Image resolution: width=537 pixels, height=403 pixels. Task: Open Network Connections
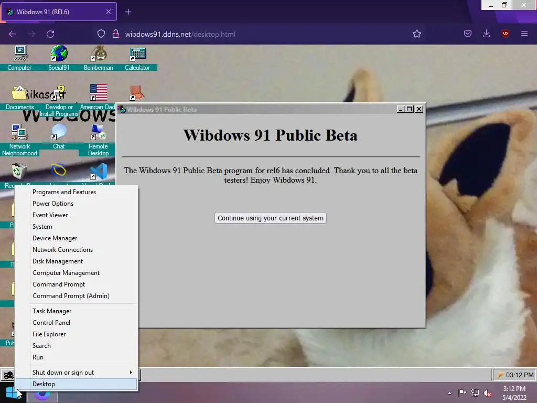[76, 250]
